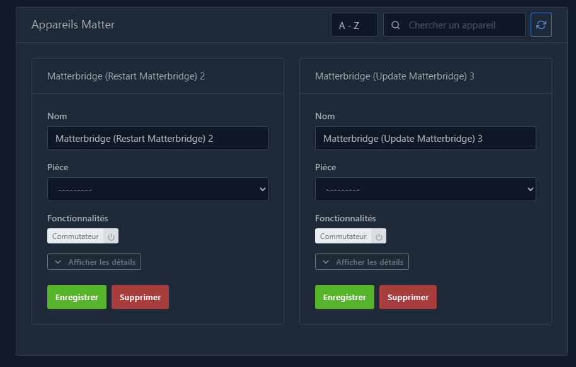The width and height of the screenshot is (576, 367).
Task: Click Nom label in Update Matterbridge card
Action: click(x=325, y=116)
